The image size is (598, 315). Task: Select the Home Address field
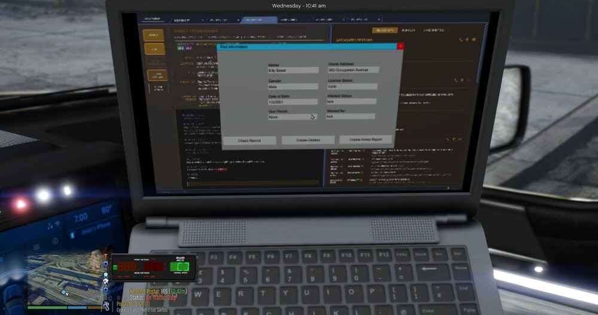point(353,70)
